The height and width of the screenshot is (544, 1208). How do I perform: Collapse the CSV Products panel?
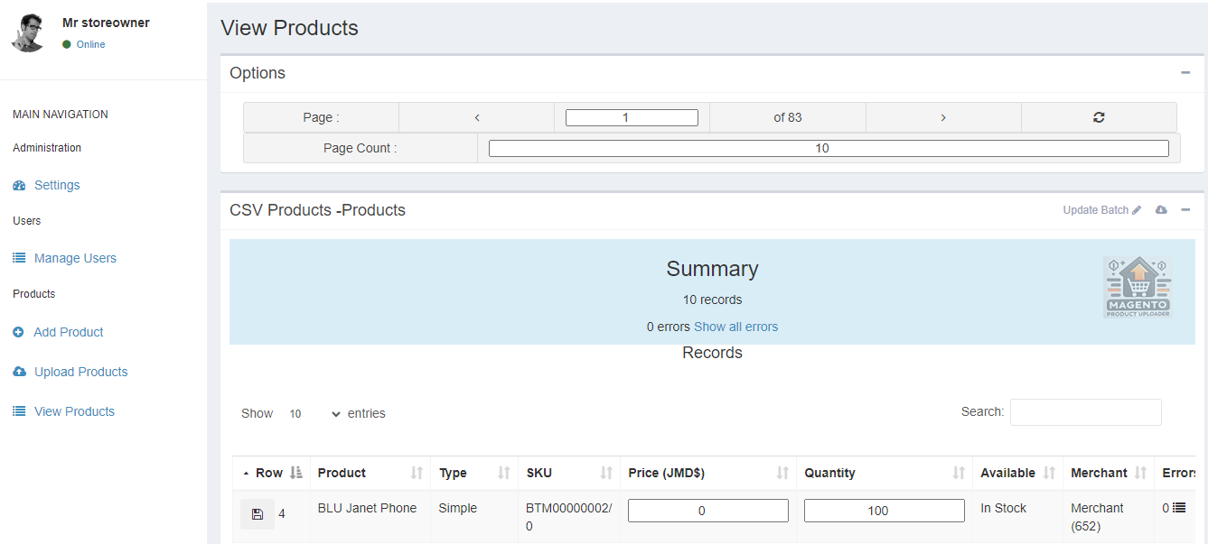click(1185, 210)
